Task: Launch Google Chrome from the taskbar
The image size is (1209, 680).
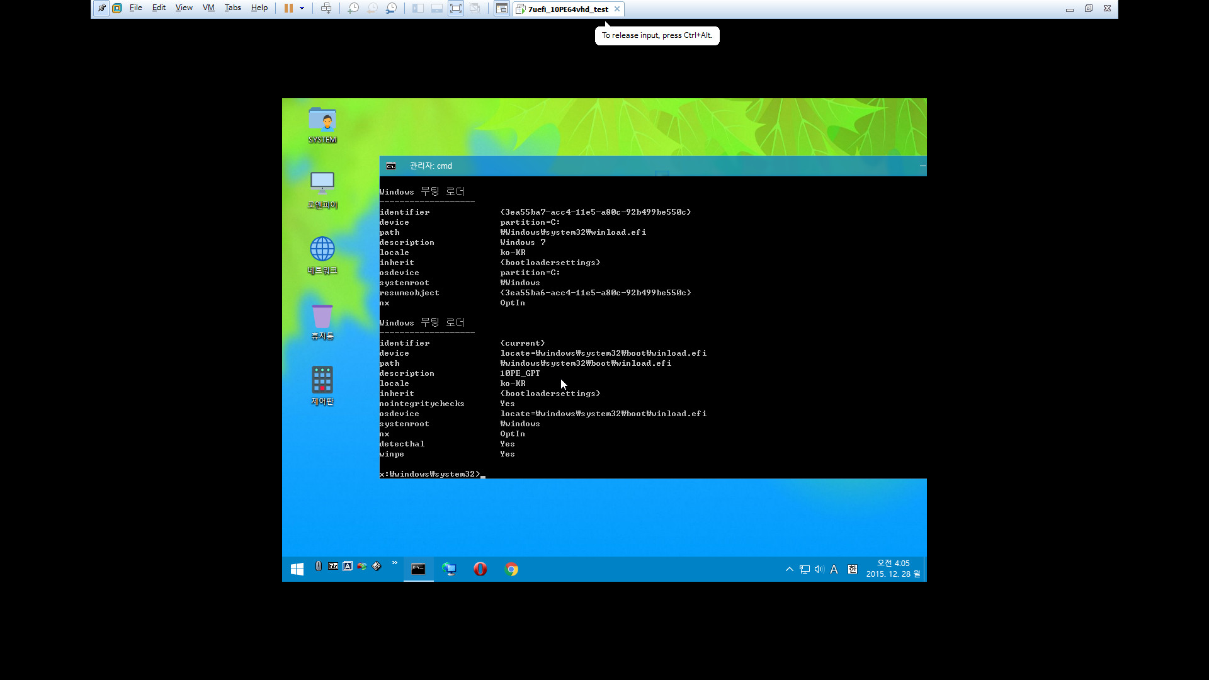Action: [512, 569]
